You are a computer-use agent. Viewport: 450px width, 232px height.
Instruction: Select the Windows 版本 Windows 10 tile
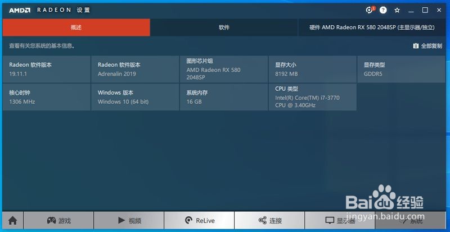pos(135,97)
